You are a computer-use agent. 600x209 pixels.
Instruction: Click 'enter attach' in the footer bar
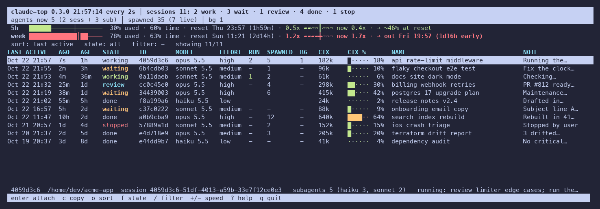(33, 198)
